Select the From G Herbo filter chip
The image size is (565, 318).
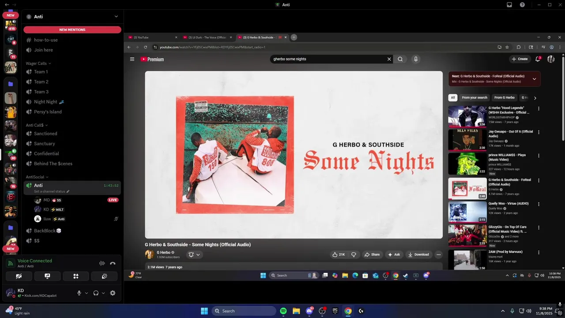(504, 98)
